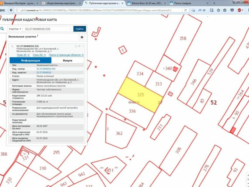This screenshot has height=187, width=249.
Task: Open a new browser tab
Action: (214, 3)
